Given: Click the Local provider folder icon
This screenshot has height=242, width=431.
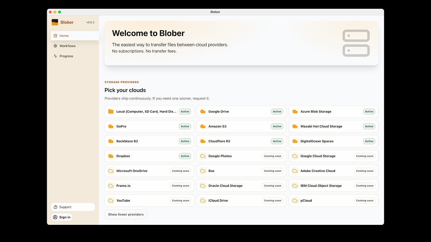Looking at the screenshot, I should click(111, 112).
